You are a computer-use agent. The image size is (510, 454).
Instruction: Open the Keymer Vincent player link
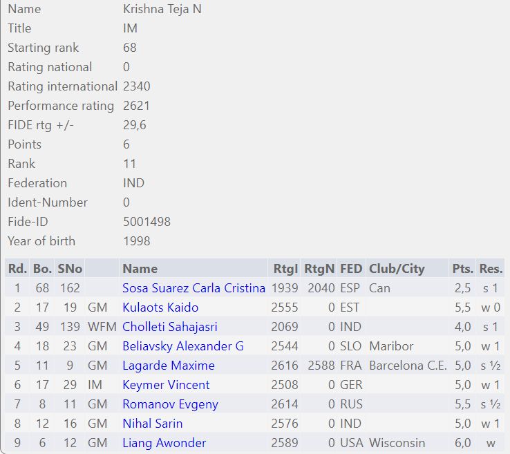point(166,385)
